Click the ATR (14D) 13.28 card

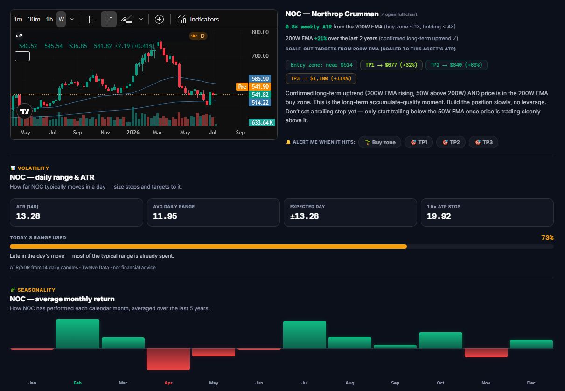(x=77, y=212)
